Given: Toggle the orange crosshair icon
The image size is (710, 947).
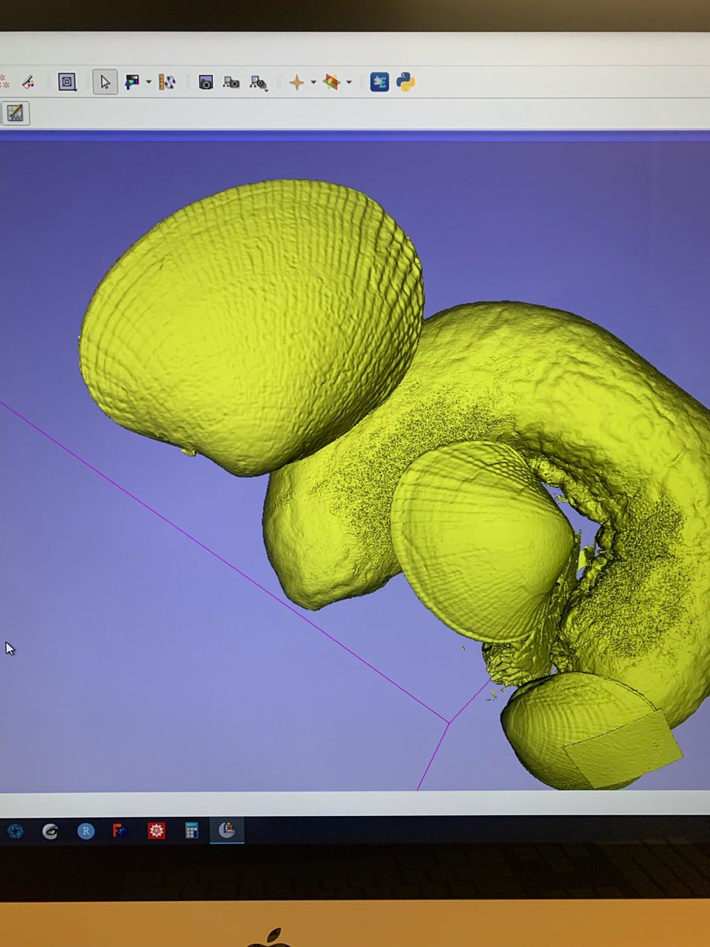Looking at the screenshot, I should tap(297, 81).
